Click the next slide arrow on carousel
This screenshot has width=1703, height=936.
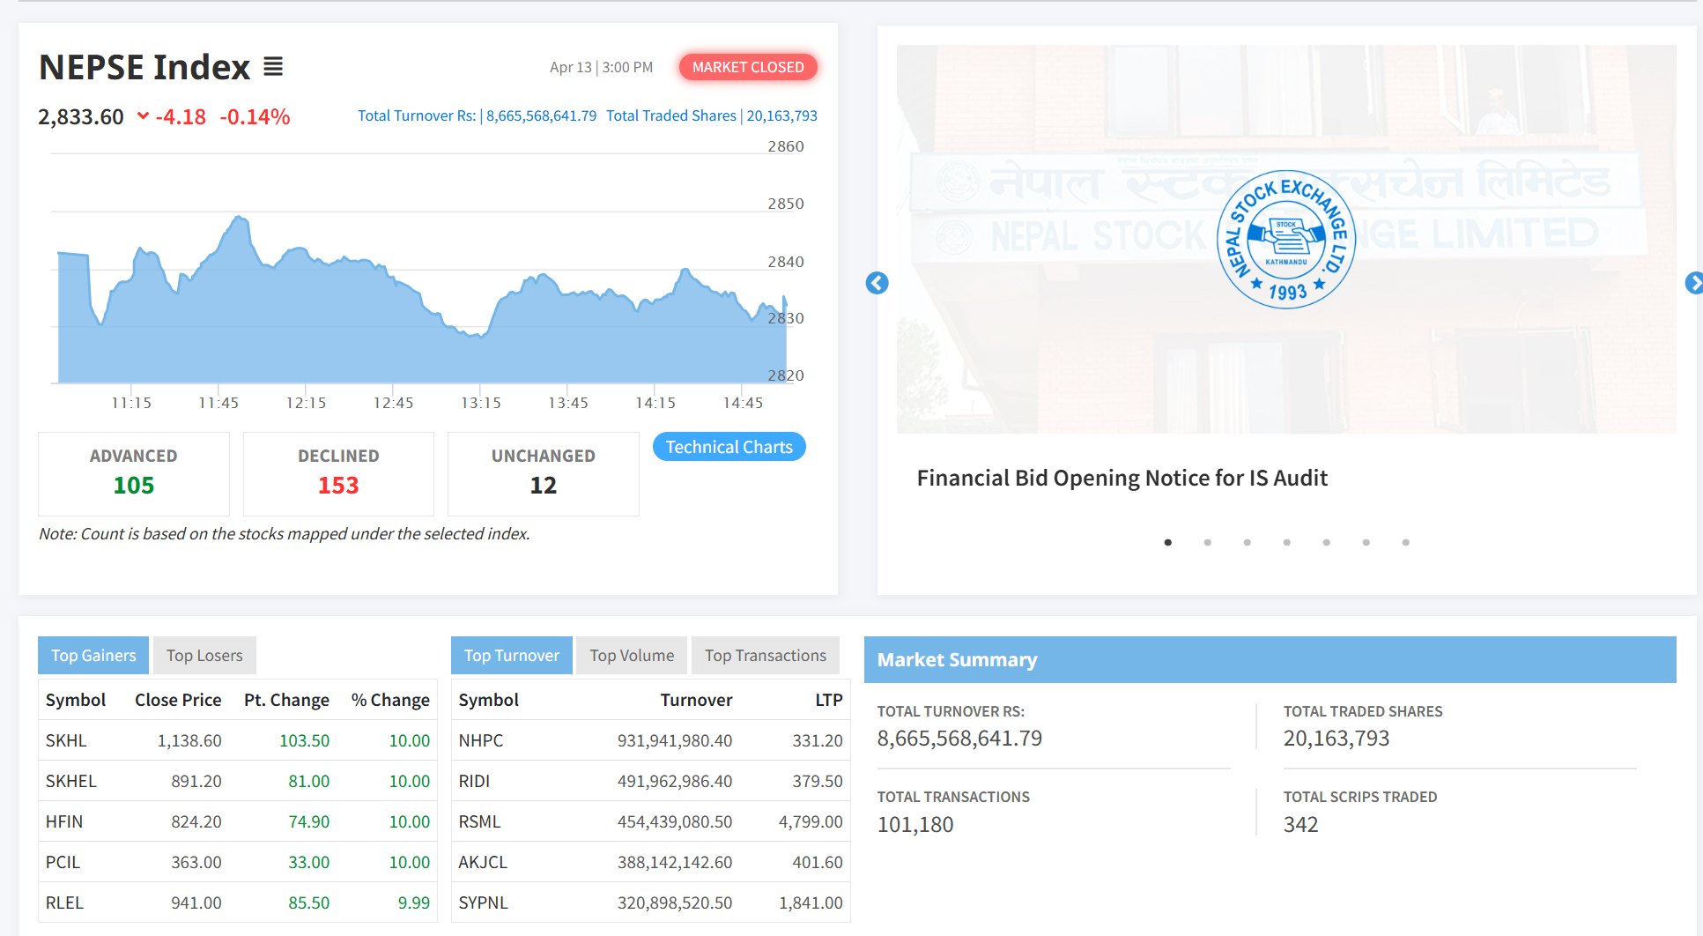[1693, 283]
